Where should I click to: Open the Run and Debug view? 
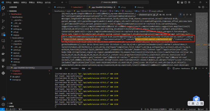[x=3, y=27]
